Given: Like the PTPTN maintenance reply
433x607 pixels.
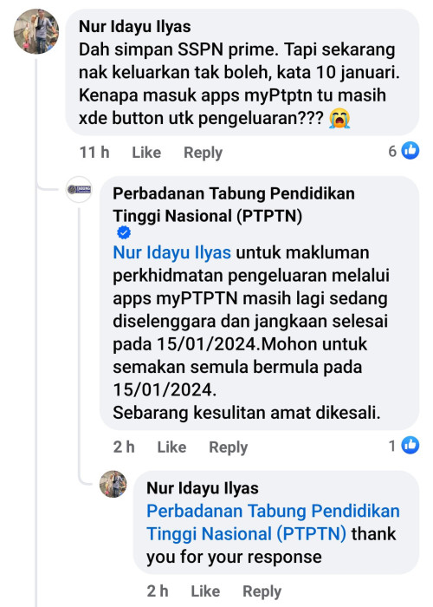Looking at the screenshot, I should tap(171, 447).
